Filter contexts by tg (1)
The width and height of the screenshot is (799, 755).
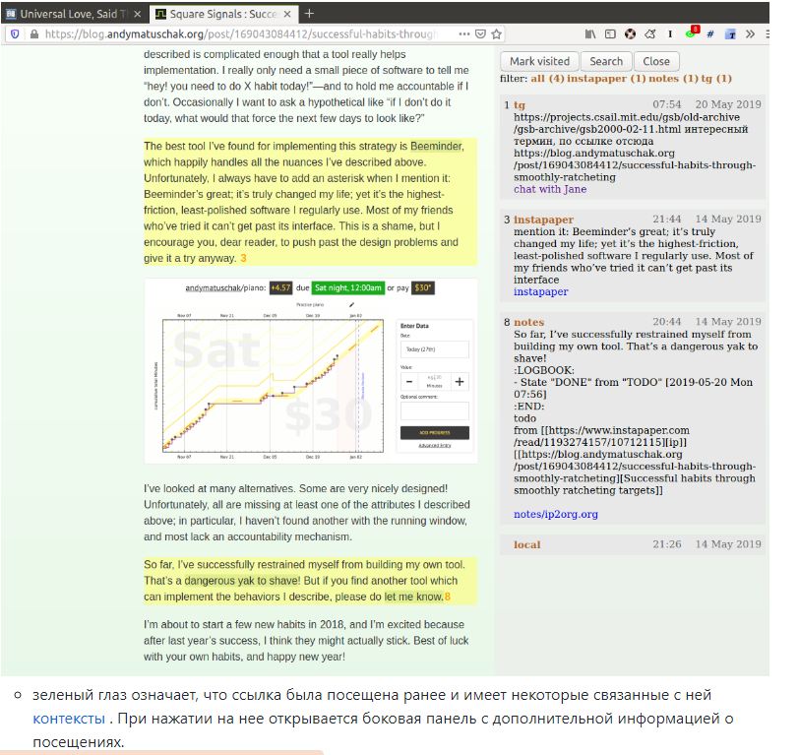point(716,79)
